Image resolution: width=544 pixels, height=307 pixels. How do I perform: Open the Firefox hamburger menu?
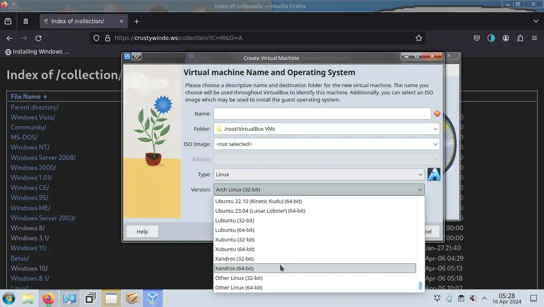tap(534, 38)
